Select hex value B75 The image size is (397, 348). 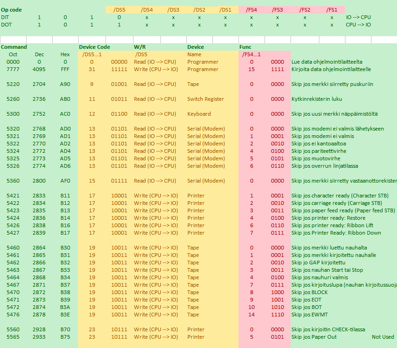(x=65, y=337)
